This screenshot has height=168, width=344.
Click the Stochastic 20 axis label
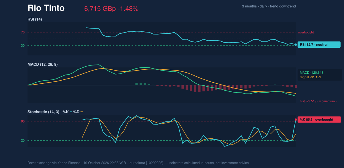(23, 141)
